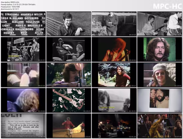183x139 pixels.
Task: Select thumbnail of young man in suit on grass
Action: pos(69,24)
